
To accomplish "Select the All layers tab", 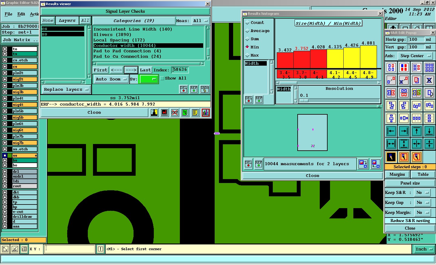I will (x=85, y=21).
